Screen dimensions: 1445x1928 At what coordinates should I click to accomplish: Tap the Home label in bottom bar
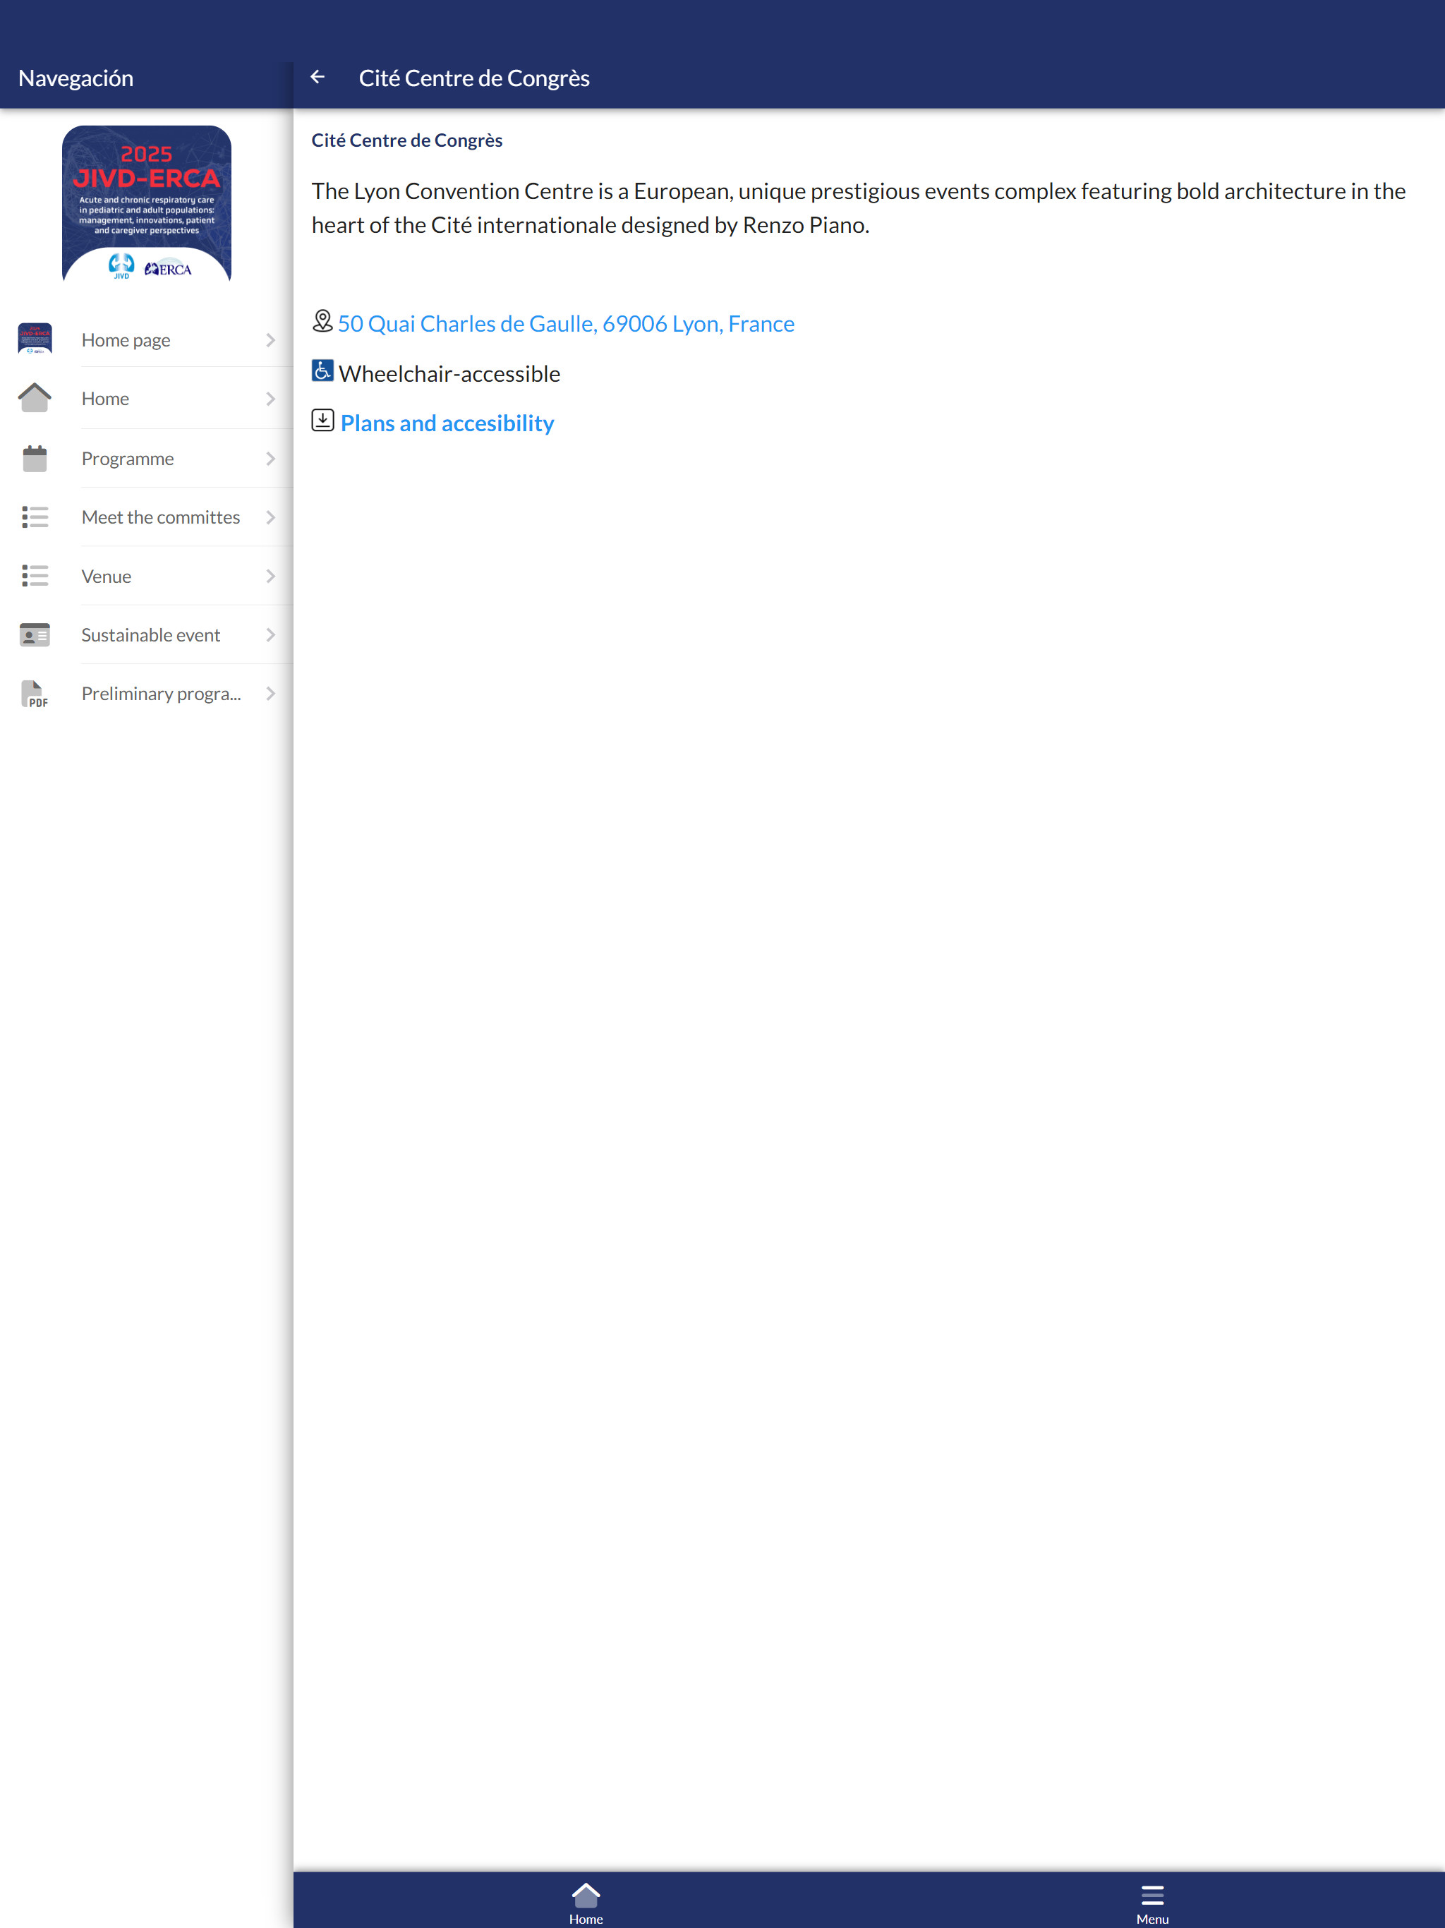(586, 1918)
